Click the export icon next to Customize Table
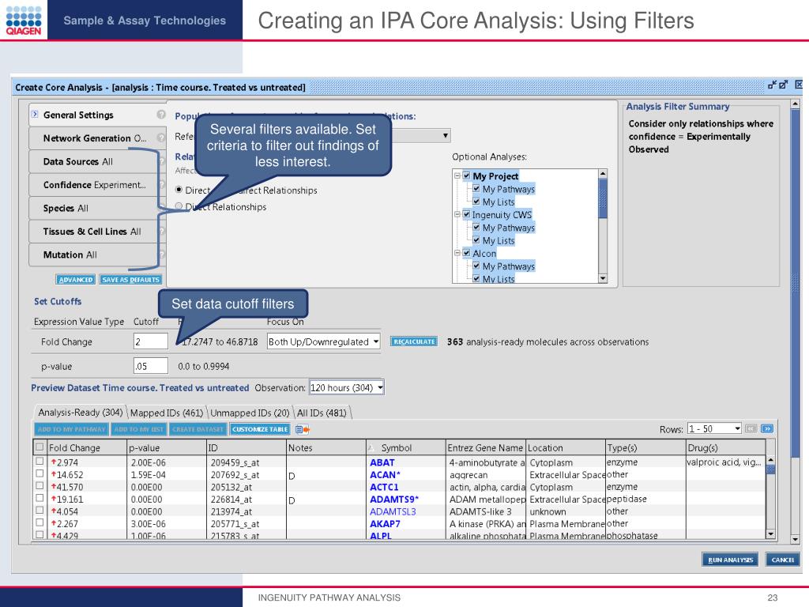Viewport: 809px width, 607px height. 302,429
